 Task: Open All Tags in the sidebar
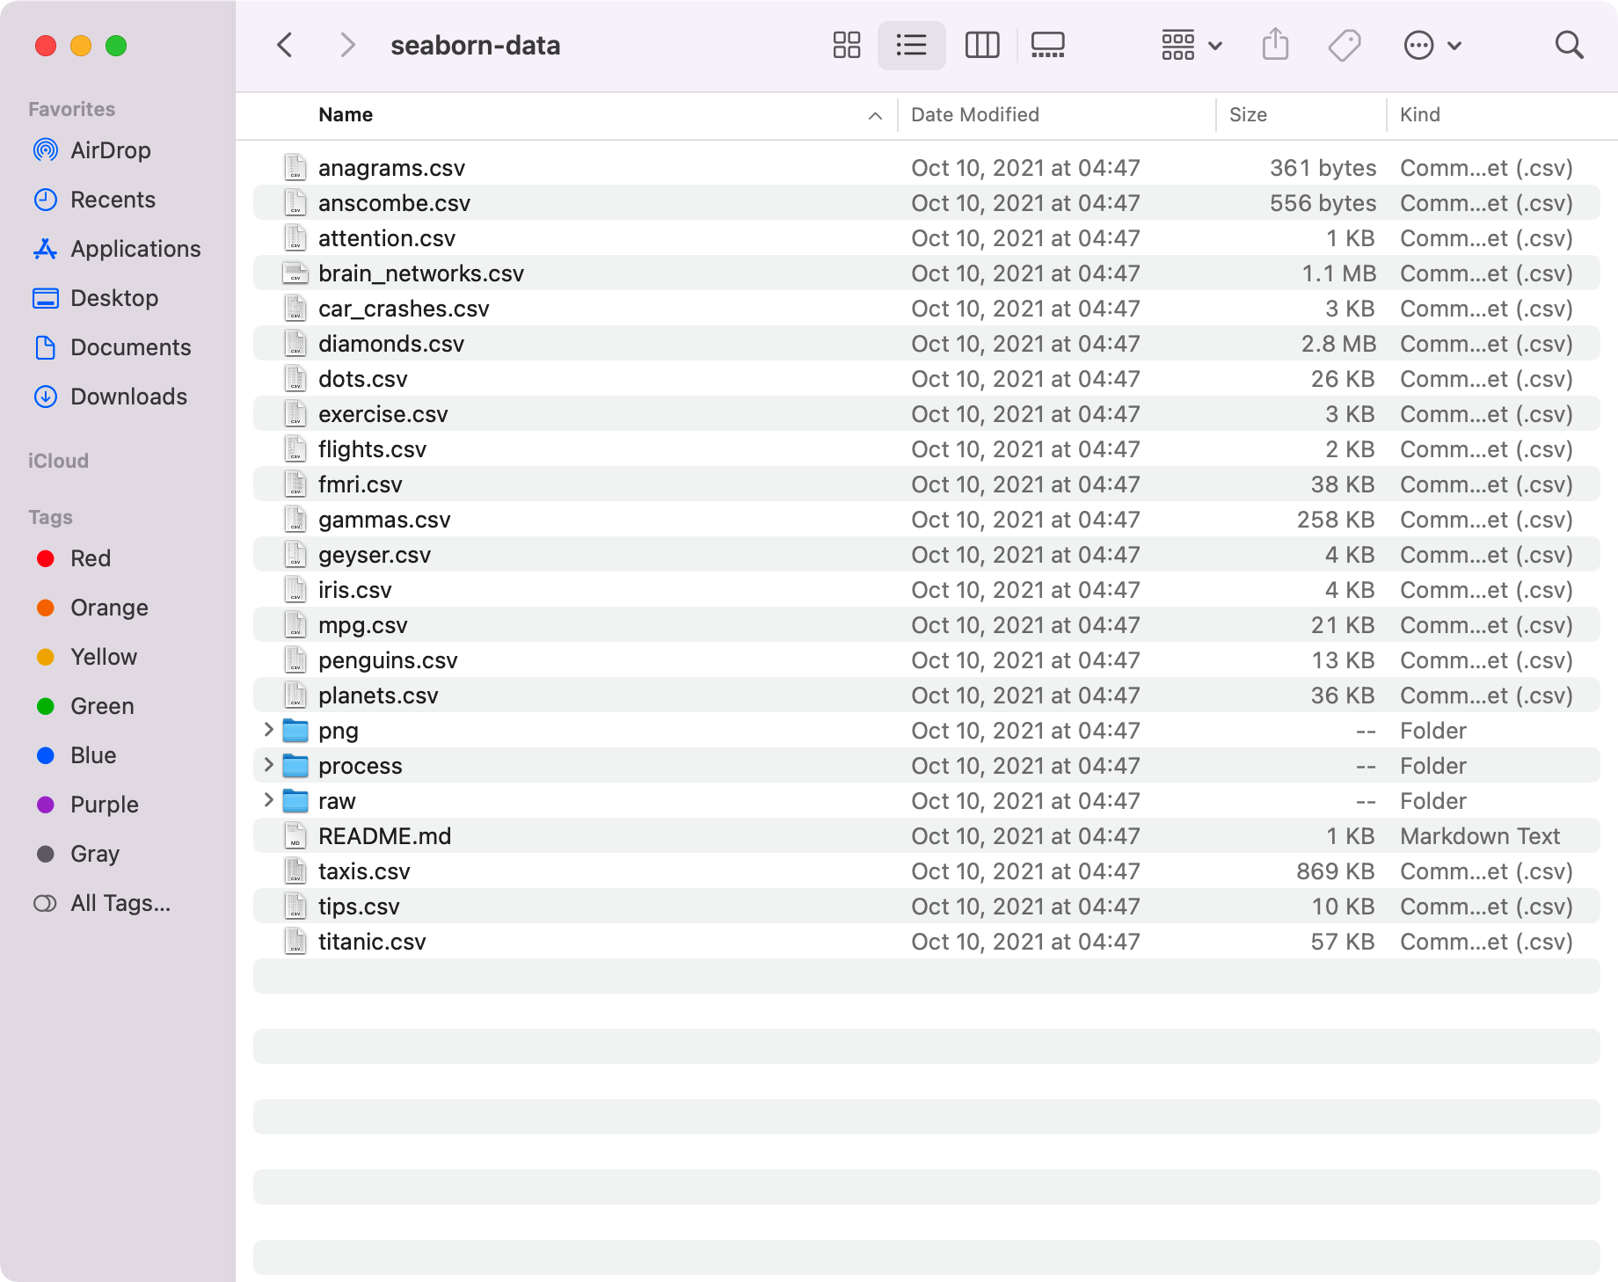(x=120, y=902)
